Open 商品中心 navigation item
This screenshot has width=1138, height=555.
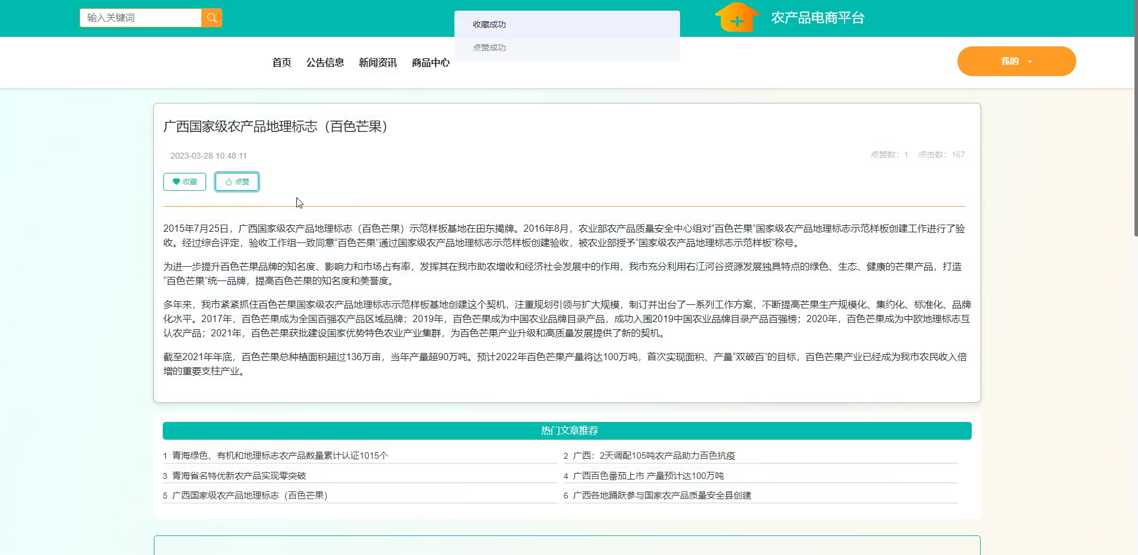[x=431, y=62]
